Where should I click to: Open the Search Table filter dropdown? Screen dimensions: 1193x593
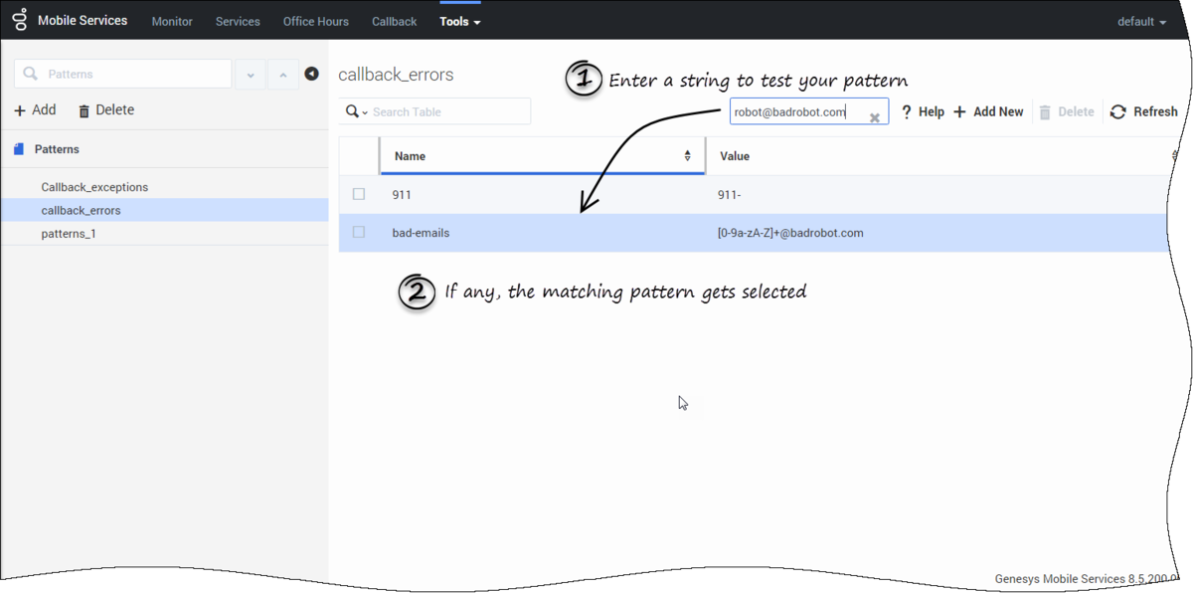[356, 112]
